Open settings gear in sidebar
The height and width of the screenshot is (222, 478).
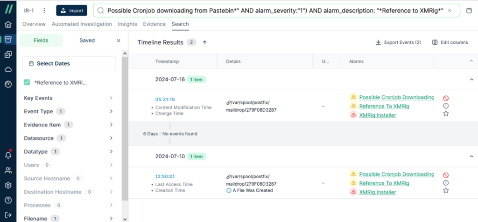tap(8, 185)
